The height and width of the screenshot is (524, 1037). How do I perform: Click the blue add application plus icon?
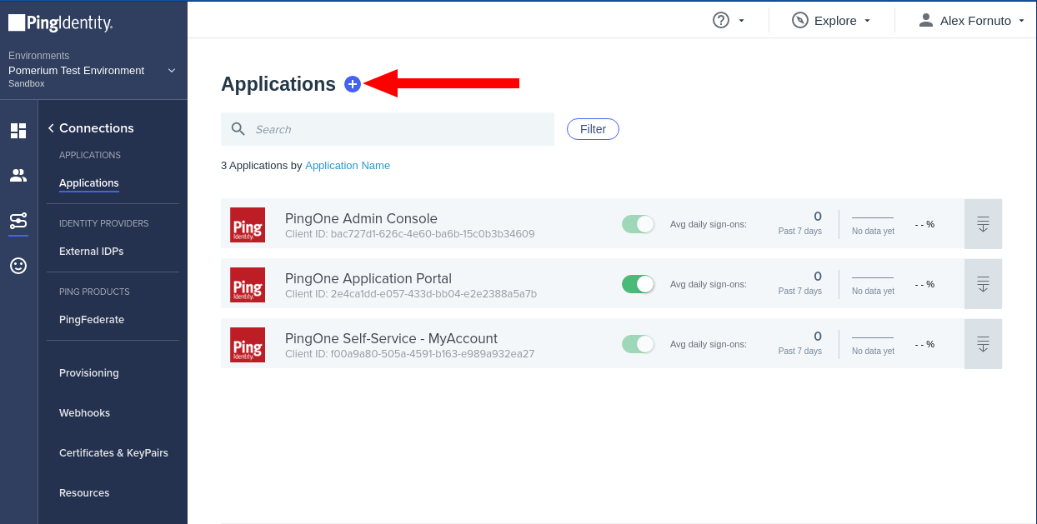pyautogui.click(x=353, y=84)
